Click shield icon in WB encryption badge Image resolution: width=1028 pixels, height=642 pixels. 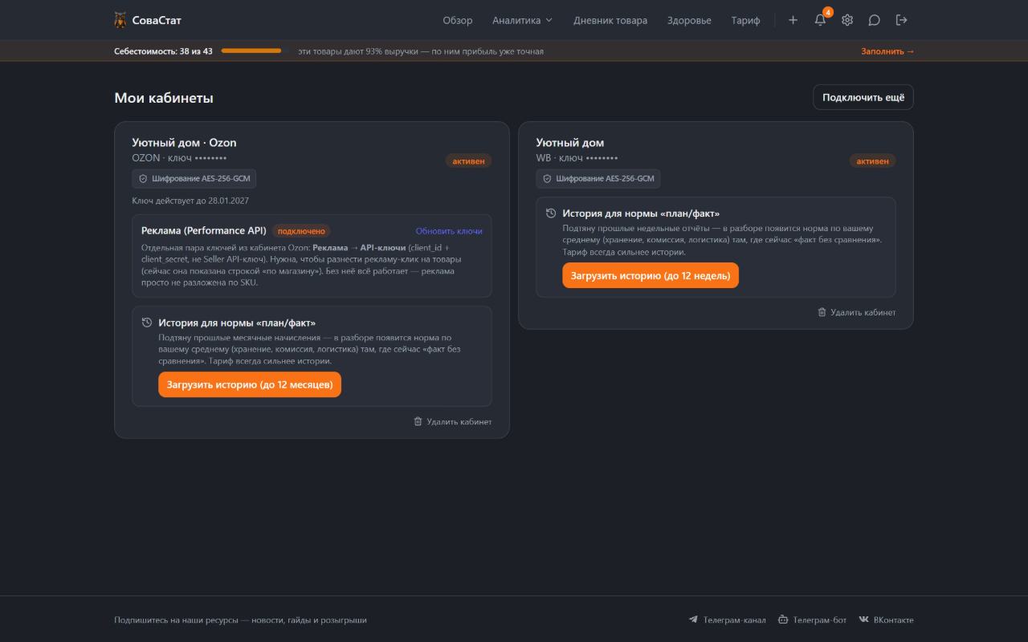tap(547, 179)
